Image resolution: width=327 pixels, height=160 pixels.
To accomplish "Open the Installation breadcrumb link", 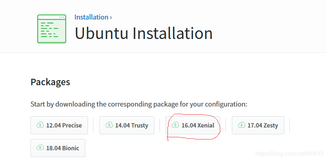I will (x=92, y=17).
